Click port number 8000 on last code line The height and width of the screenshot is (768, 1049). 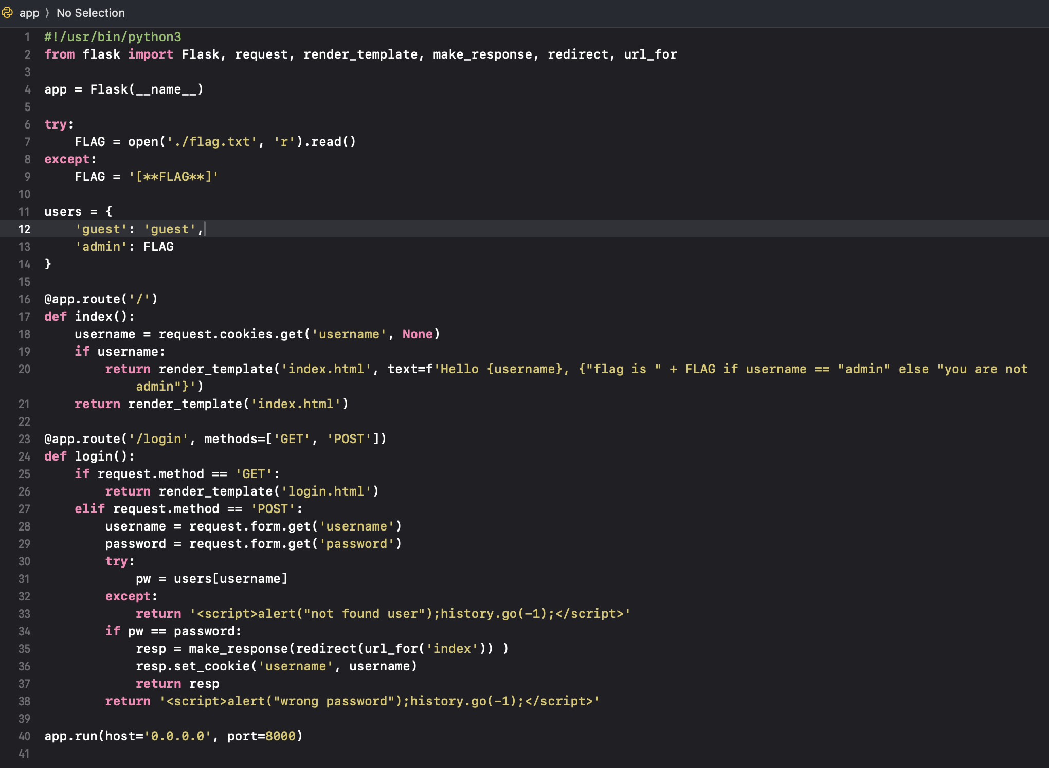coord(280,736)
